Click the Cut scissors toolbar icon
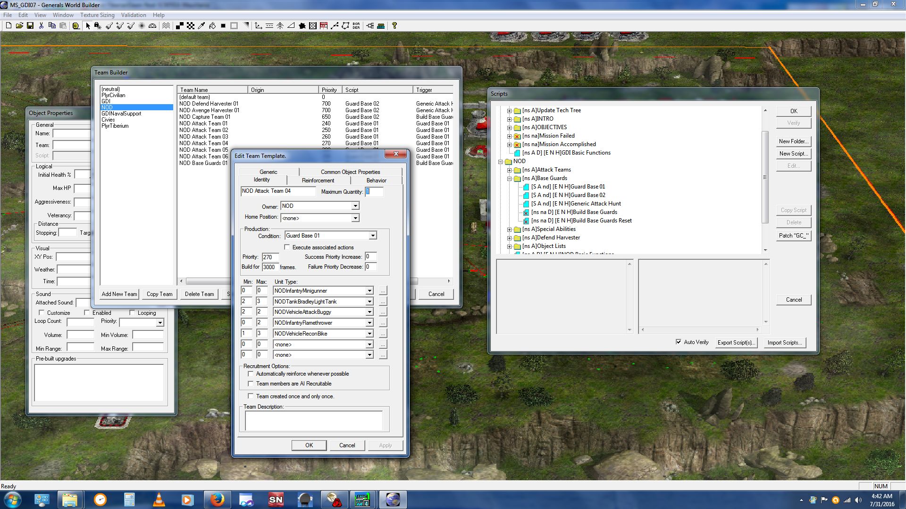The height and width of the screenshot is (509, 906). point(41,25)
